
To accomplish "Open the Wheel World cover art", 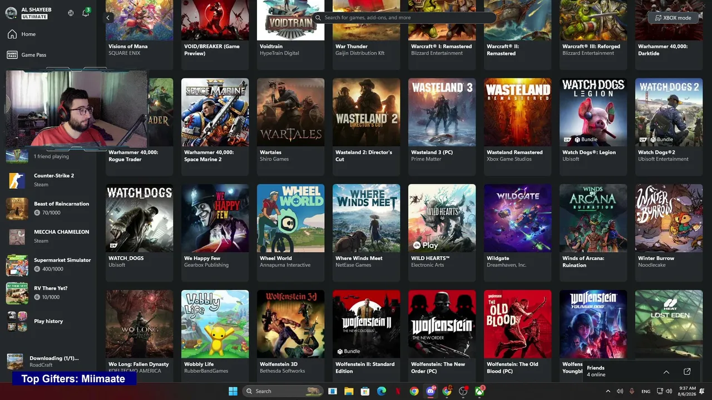I will tap(290, 218).
